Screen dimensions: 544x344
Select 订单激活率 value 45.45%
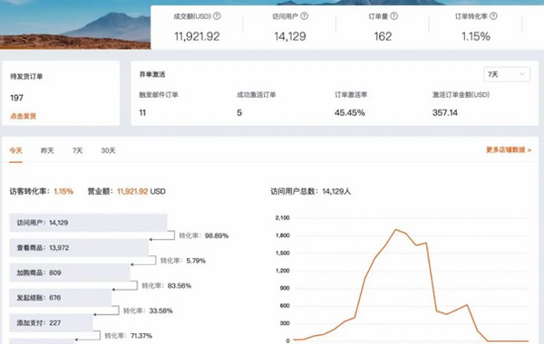tap(350, 112)
